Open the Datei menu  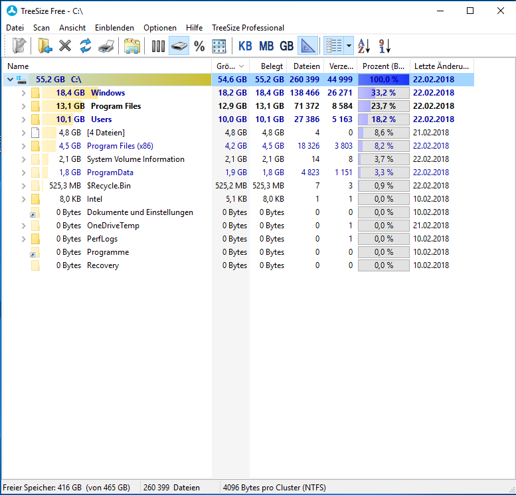[15, 28]
